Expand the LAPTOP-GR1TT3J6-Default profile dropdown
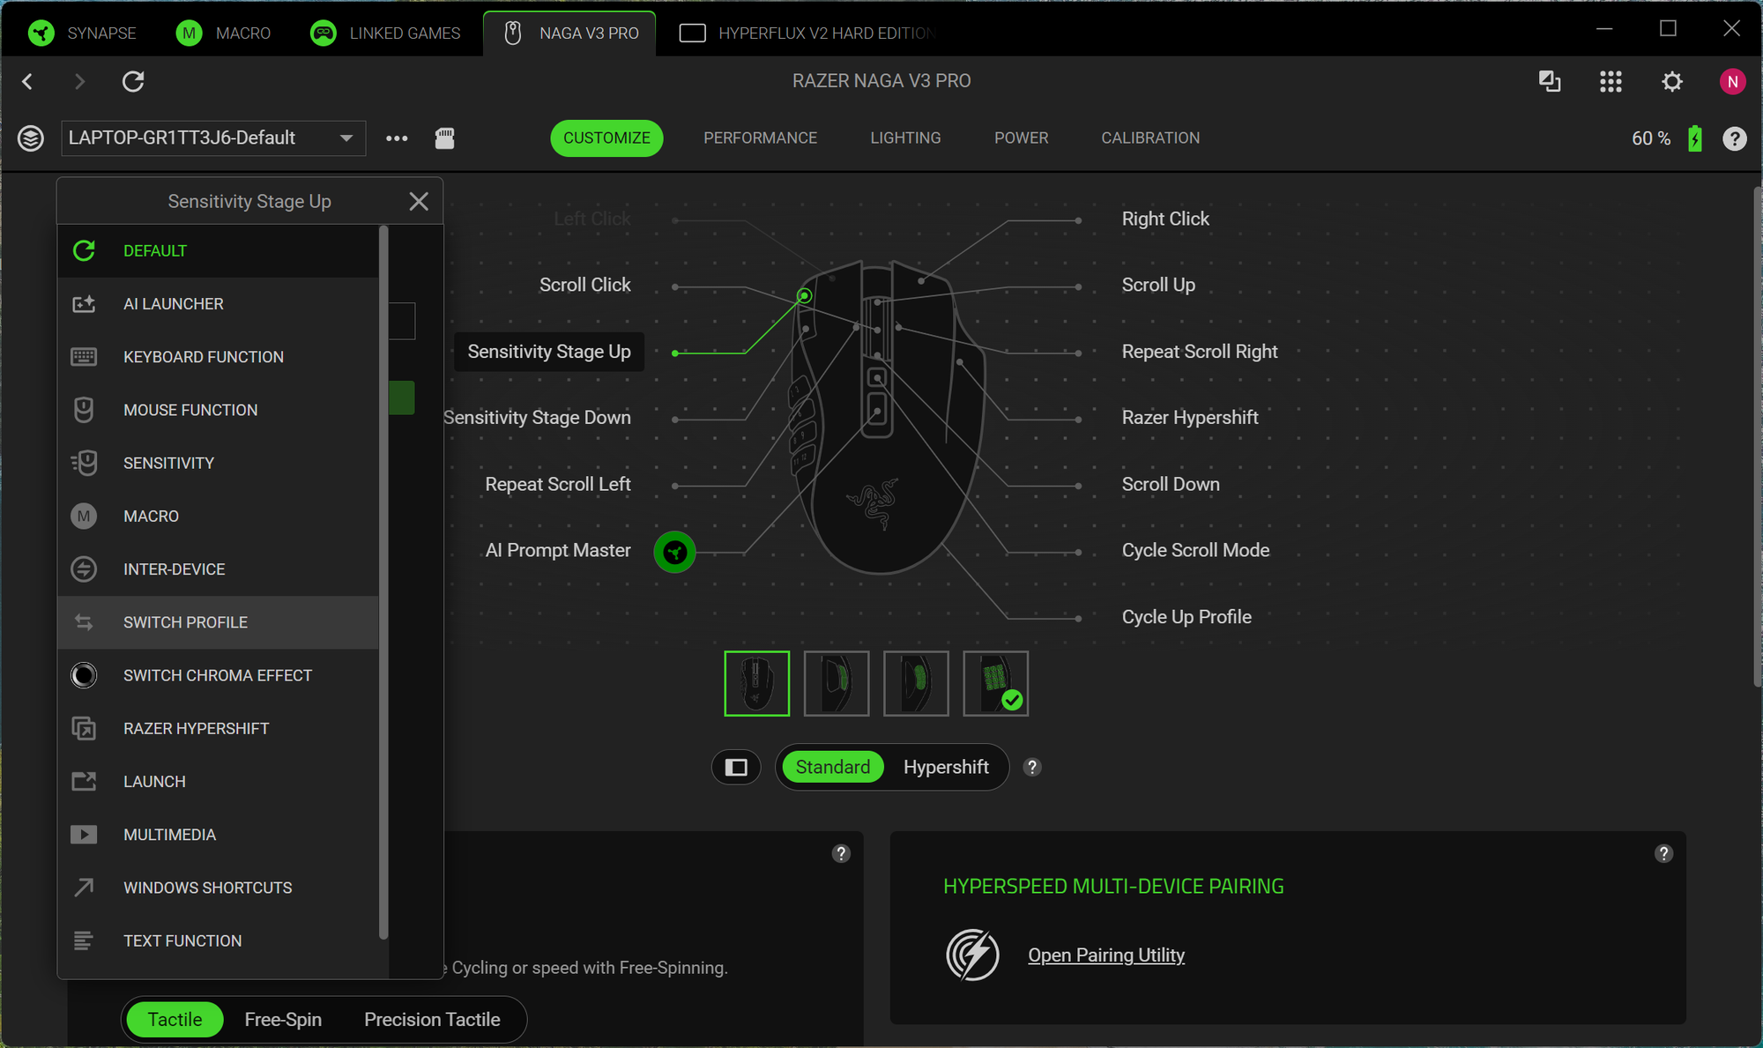Viewport: 1763px width, 1048px height. tap(213, 138)
